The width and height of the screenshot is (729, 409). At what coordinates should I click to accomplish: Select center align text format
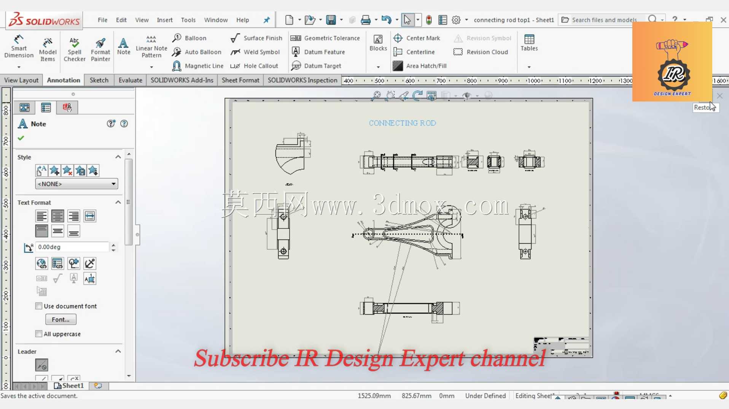(x=57, y=216)
